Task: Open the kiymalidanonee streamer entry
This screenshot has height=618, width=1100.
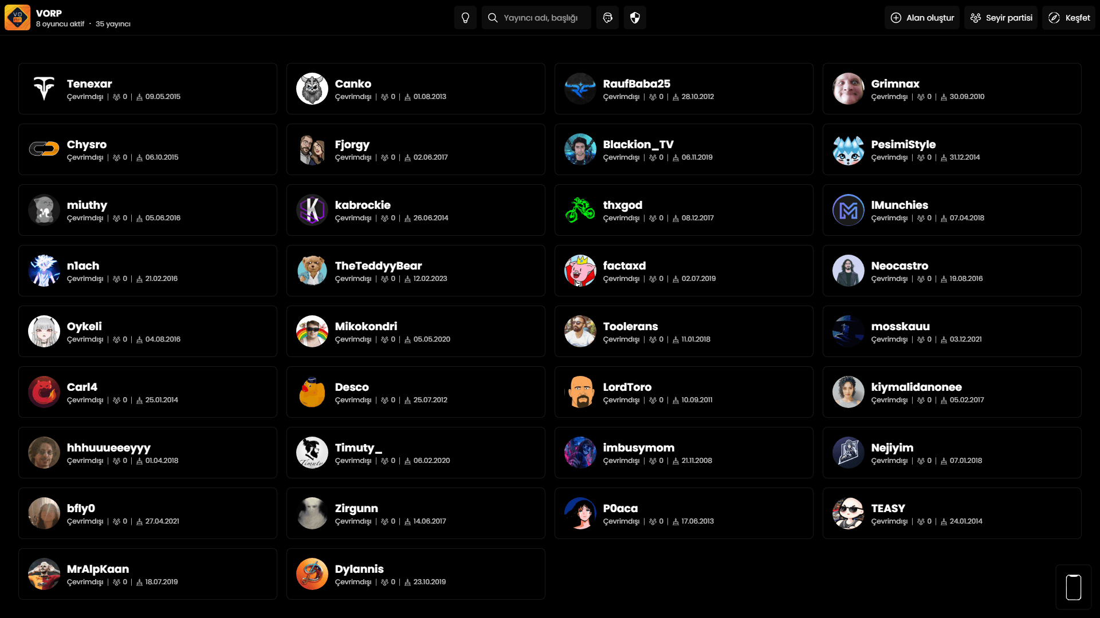Action: pyautogui.click(x=952, y=392)
